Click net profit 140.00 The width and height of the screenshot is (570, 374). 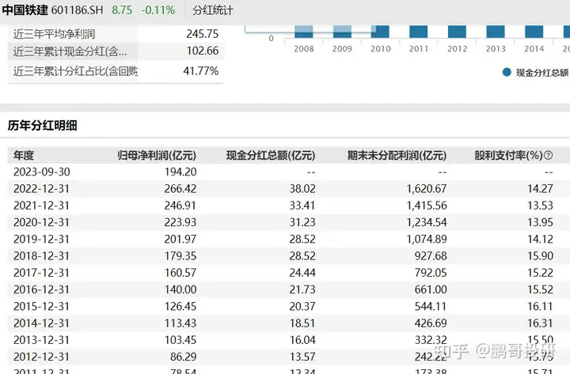click(180, 289)
